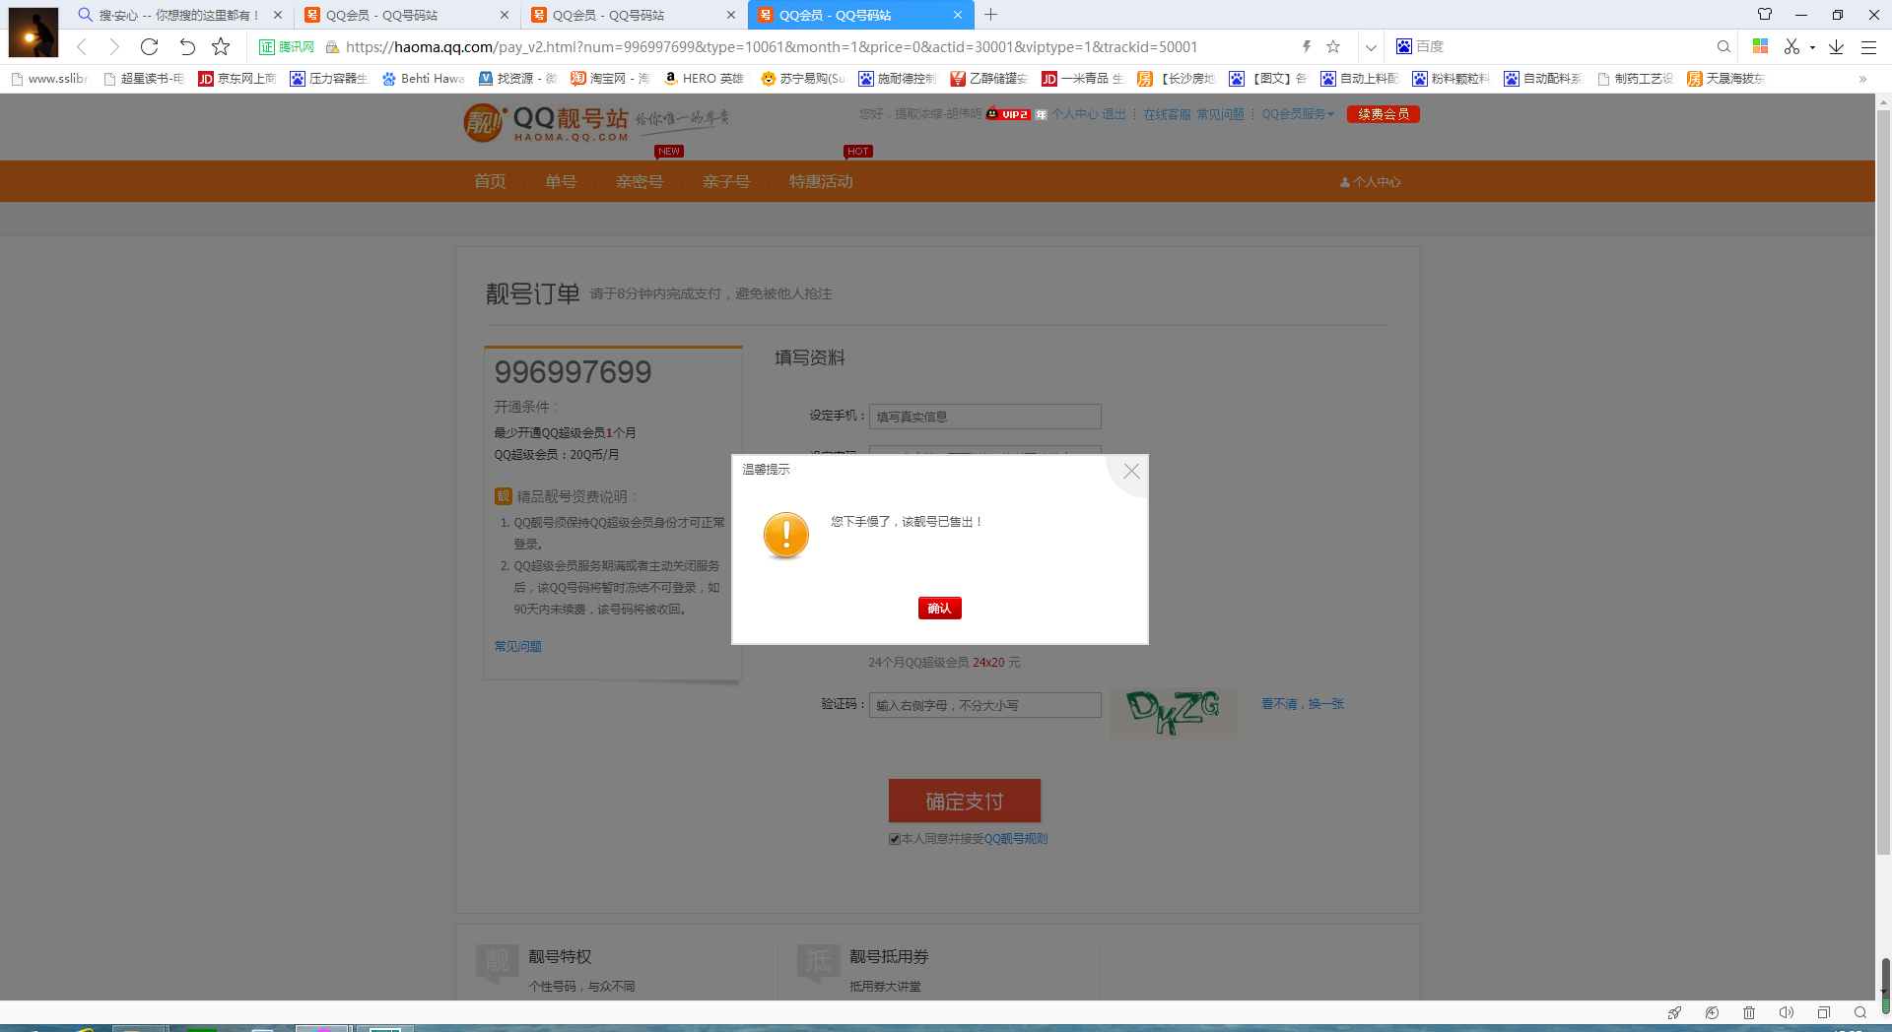
Task: Click the trash icon in status bar
Action: pos(1749,1012)
